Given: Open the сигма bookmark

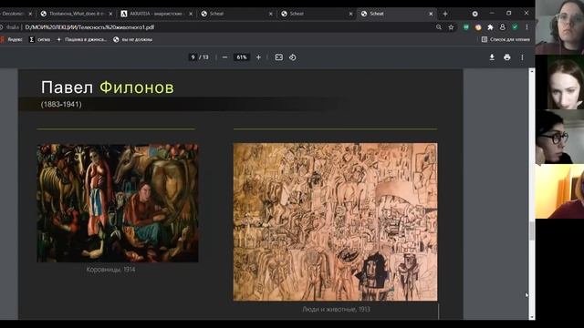Looking at the screenshot, I should pyautogui.click(x=39, y=39).
